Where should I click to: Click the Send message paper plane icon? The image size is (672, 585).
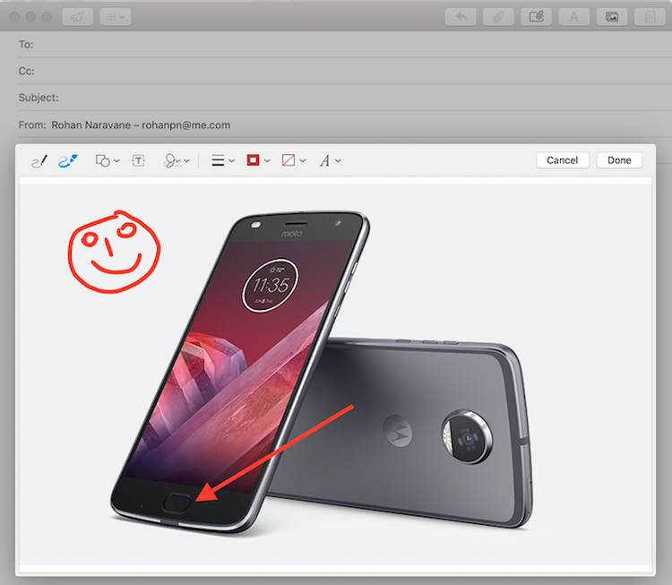pos(77,17)
